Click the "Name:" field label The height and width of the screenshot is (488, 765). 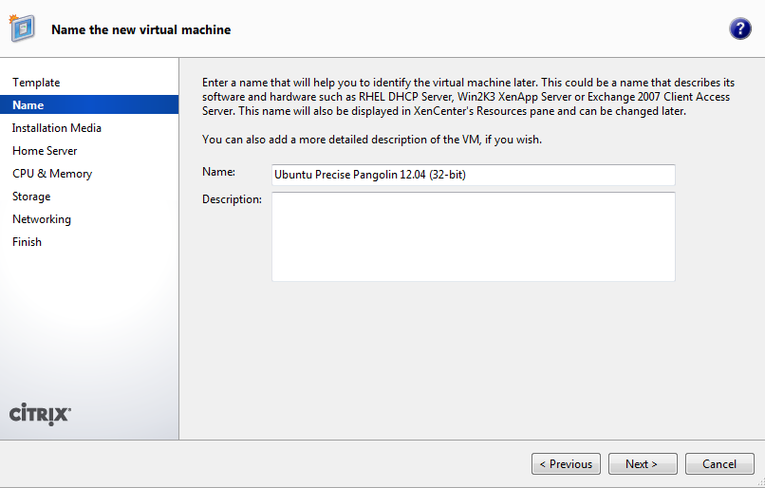coord(218,172)
